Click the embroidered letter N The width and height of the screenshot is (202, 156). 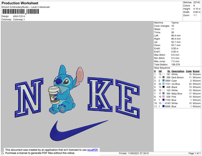29,97
